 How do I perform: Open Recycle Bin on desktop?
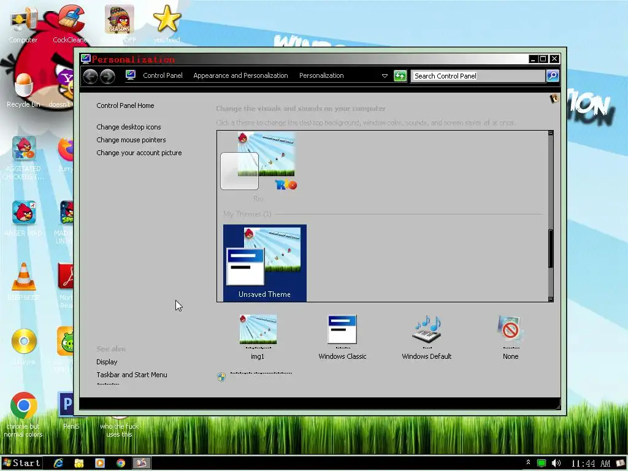(24, 90)
